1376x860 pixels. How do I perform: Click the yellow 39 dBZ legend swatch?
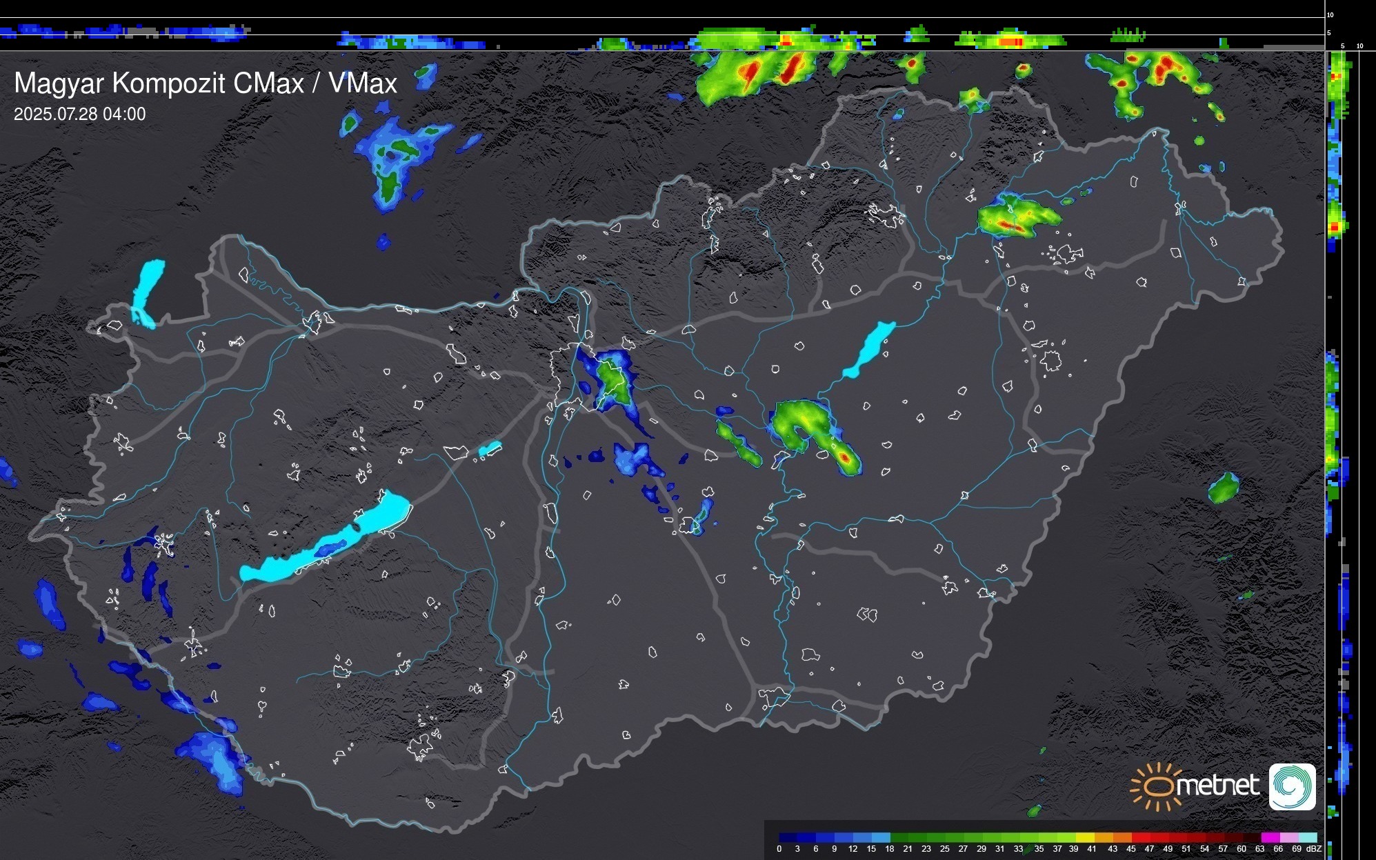click(x=1085, y=837)
